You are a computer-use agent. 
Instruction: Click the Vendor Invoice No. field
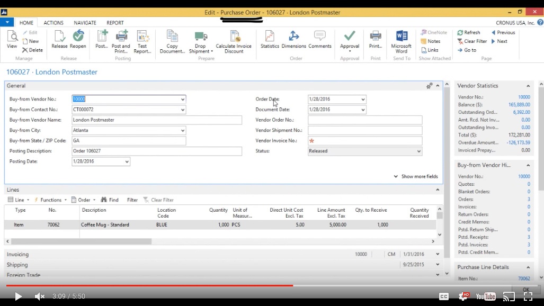(365, 141)
